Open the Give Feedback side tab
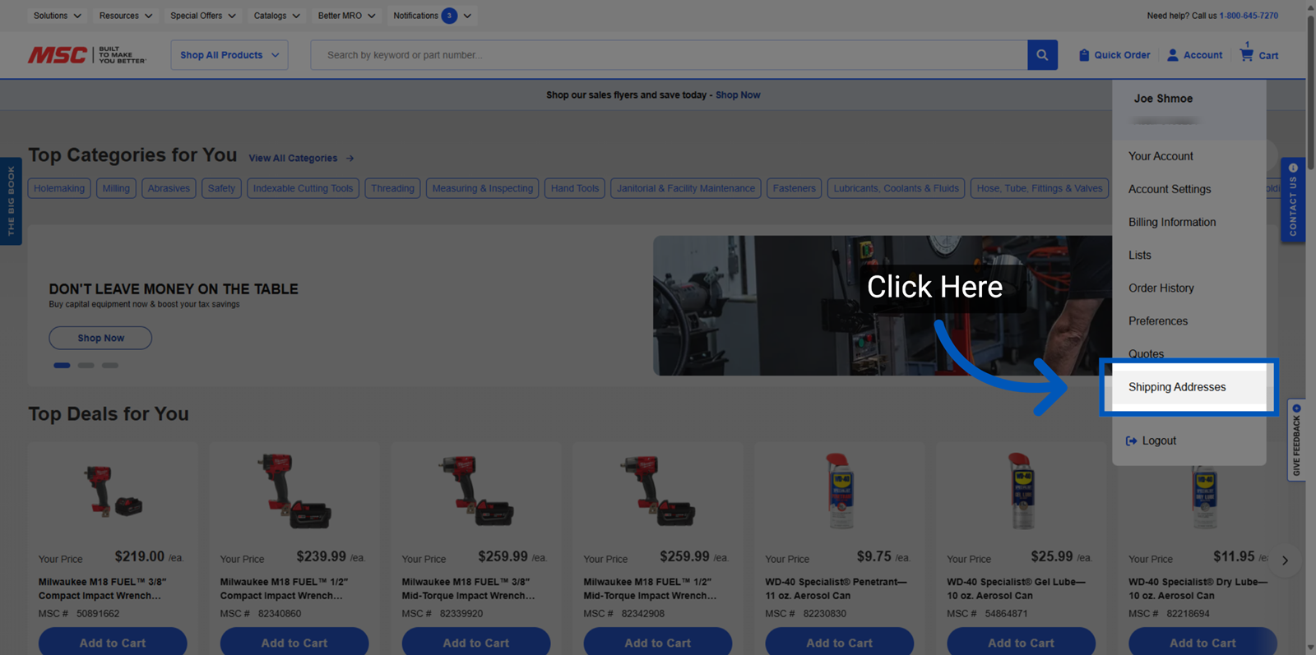The width and height of the screenshot is (1316, 655). 1296,440
